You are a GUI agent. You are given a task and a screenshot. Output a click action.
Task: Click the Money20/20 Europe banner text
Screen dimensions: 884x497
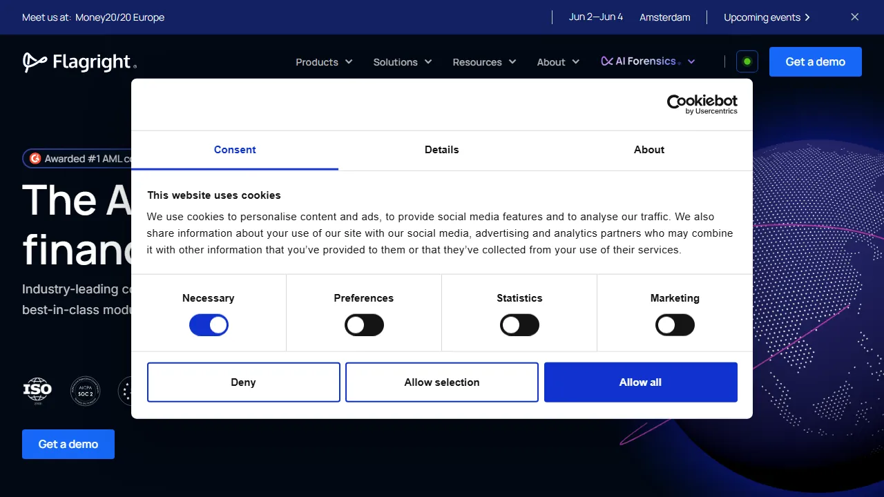point(119,17)
